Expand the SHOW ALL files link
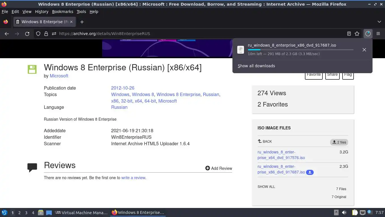 [x=266, y=187]
